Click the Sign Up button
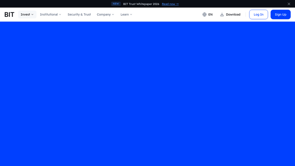The height and width of the screenshot is (166, 295). 280,15
